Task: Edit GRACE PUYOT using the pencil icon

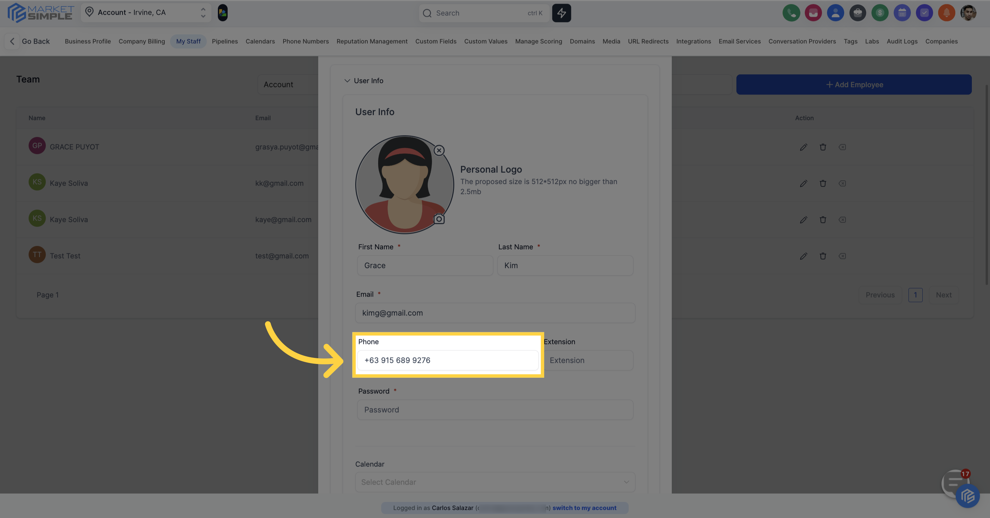Action: click(x=803, y=147)
